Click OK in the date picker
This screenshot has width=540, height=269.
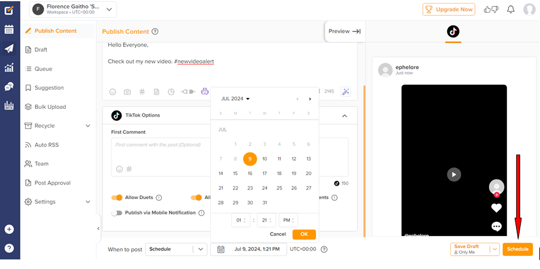304,234
